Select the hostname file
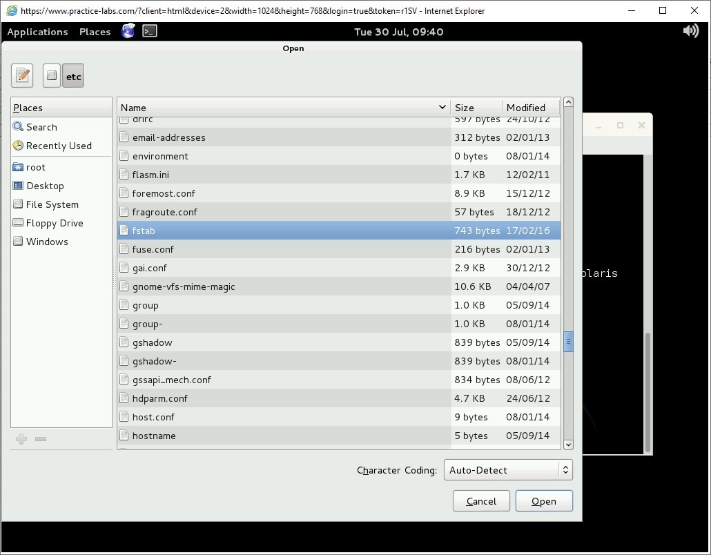Screen dimensions: 711x555 point(154,436)
